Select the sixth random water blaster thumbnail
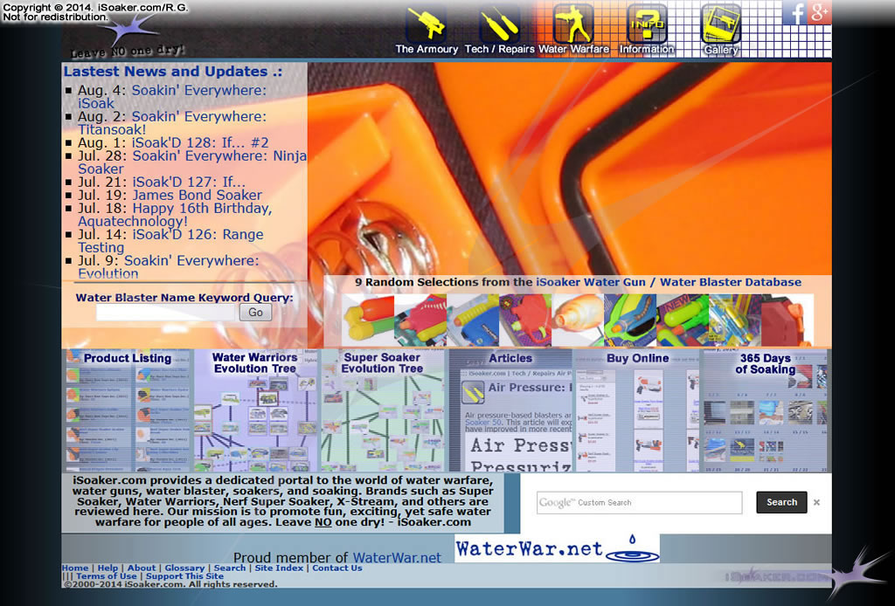 630,320
